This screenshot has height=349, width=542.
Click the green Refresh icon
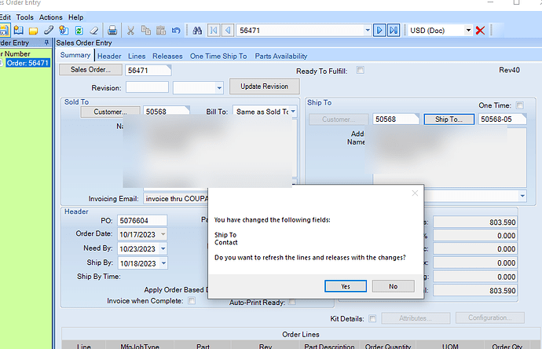(x=79, y=31)
